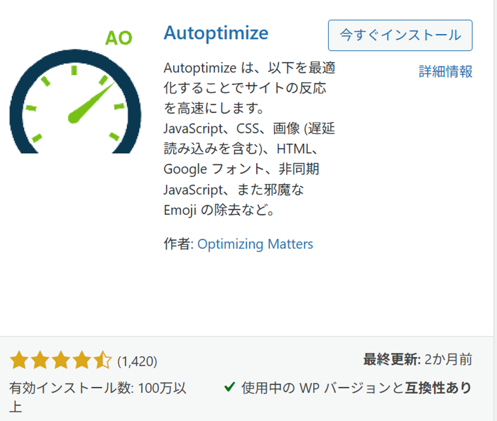The height and width of the screenshot is (421, 497).
Task: Click the 有効インストール数: 100万以上 text
Action: click(x=98, y=397)
